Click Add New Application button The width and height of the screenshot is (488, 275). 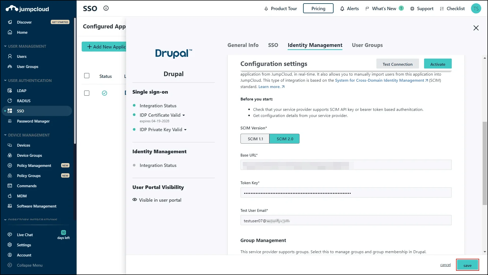click(104, 47)
